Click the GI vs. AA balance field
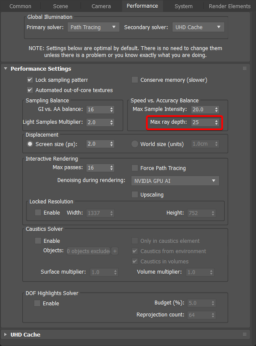256x346 pixels. (98, 110)
